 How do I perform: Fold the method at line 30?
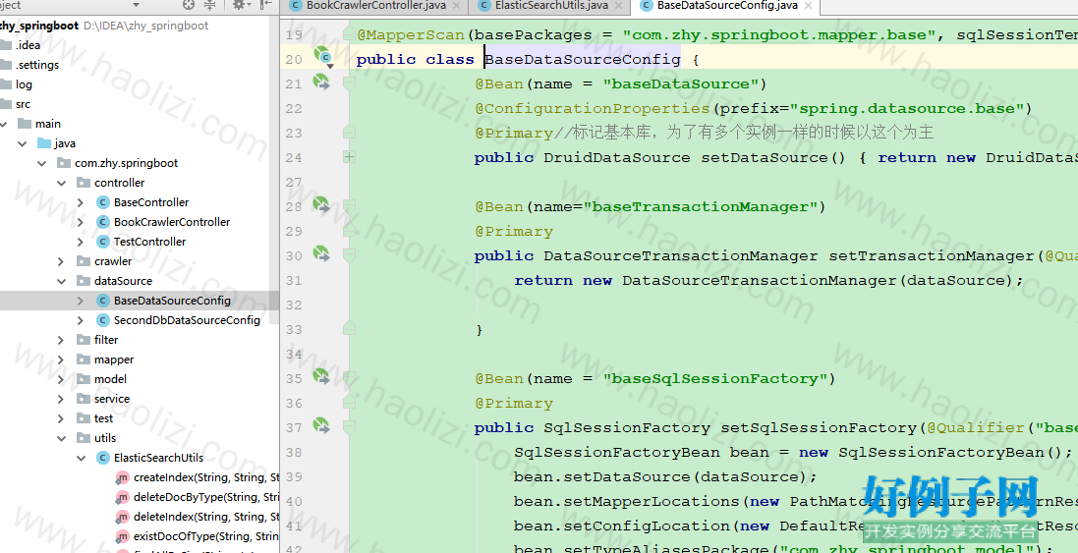(x=349, y=256)
